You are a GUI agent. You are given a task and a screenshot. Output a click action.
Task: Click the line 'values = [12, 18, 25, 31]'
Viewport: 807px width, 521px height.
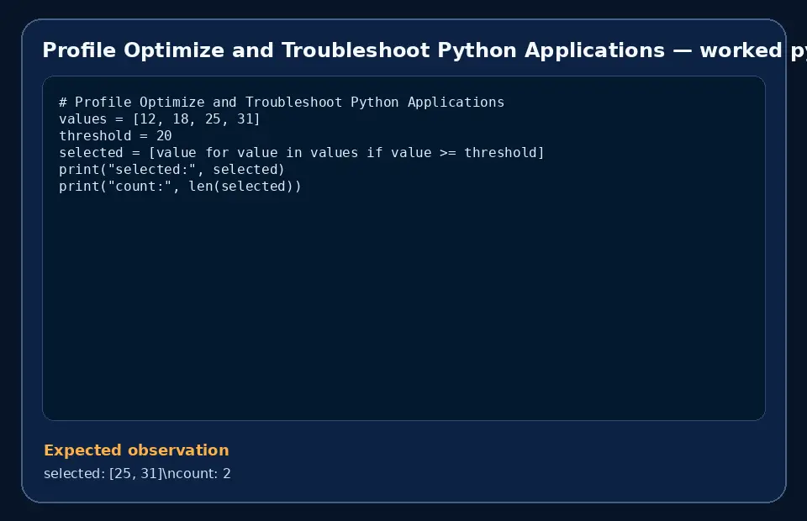[x=160, y=119]
